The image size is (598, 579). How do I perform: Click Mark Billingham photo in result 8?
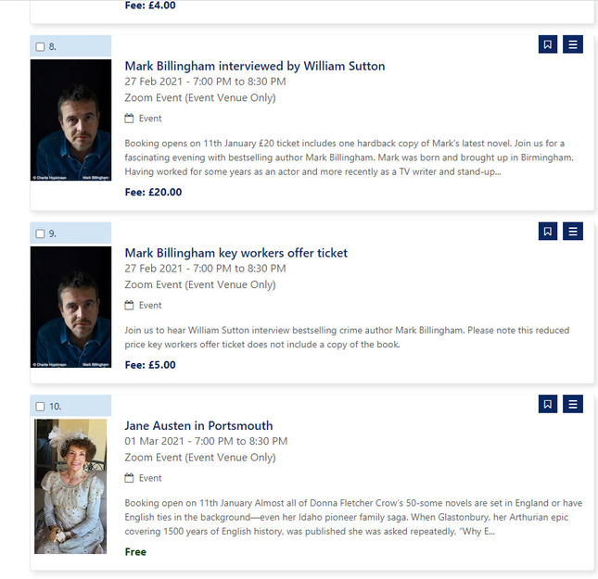pyautogui.click(x=71, y=120)
